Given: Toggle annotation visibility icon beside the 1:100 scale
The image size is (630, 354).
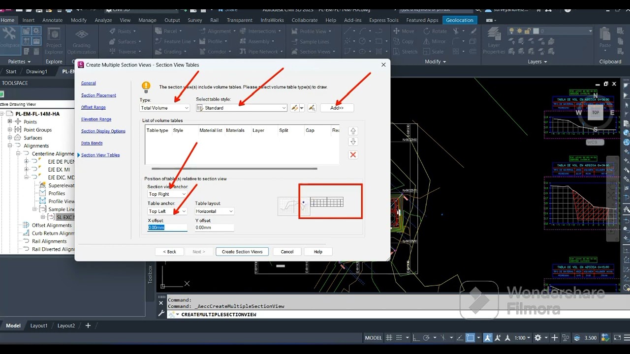Looking at the screenshot, I should 487,338.
